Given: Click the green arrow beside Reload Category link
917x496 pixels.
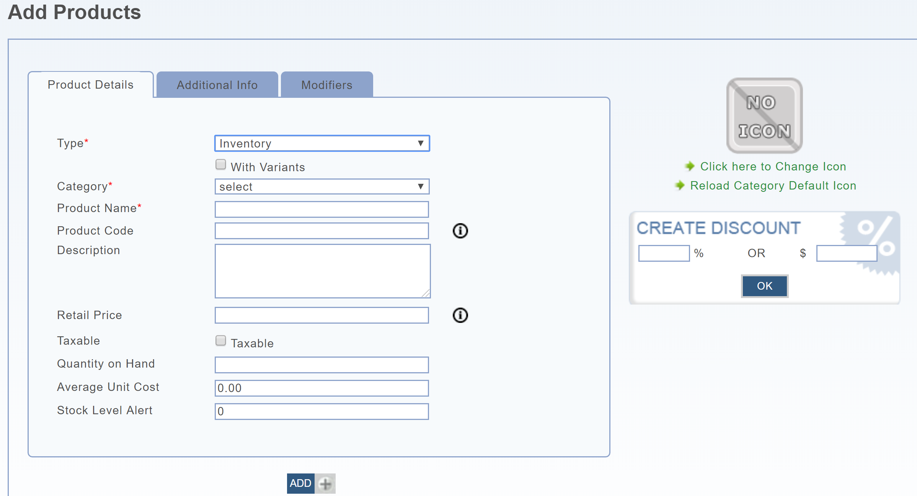Looking at the screenshot, I should click(680, 185).
